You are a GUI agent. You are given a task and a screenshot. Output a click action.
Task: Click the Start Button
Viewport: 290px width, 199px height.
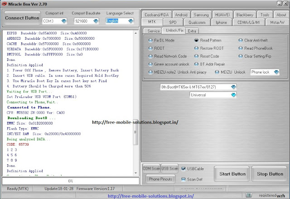click(232, 174)
